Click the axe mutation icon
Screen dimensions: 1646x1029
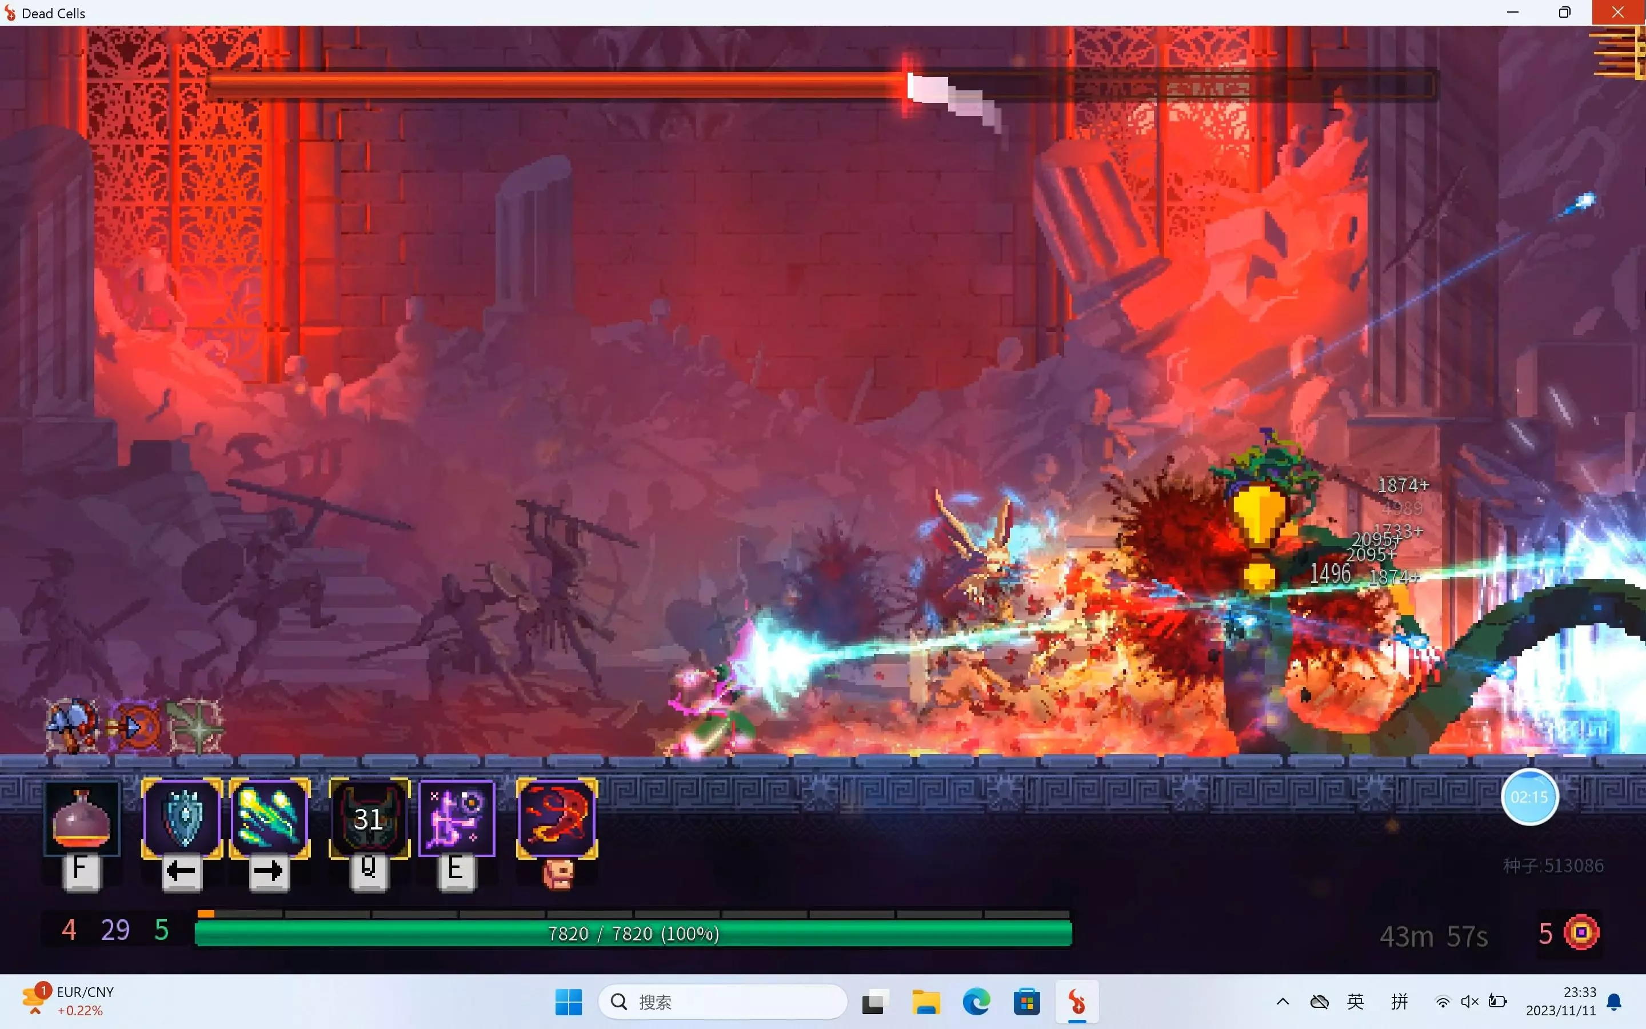(x=71, y=725)
